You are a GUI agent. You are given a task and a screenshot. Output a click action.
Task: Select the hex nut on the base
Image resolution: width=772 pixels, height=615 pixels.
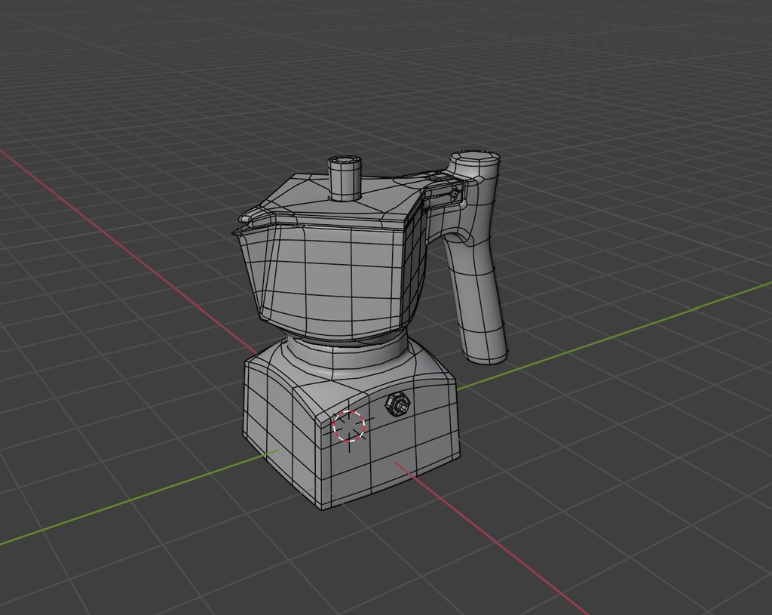coord(397,405)
